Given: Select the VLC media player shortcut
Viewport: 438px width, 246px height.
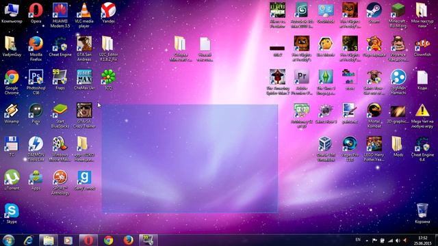Looking at the screenshot, I should 84,15.
